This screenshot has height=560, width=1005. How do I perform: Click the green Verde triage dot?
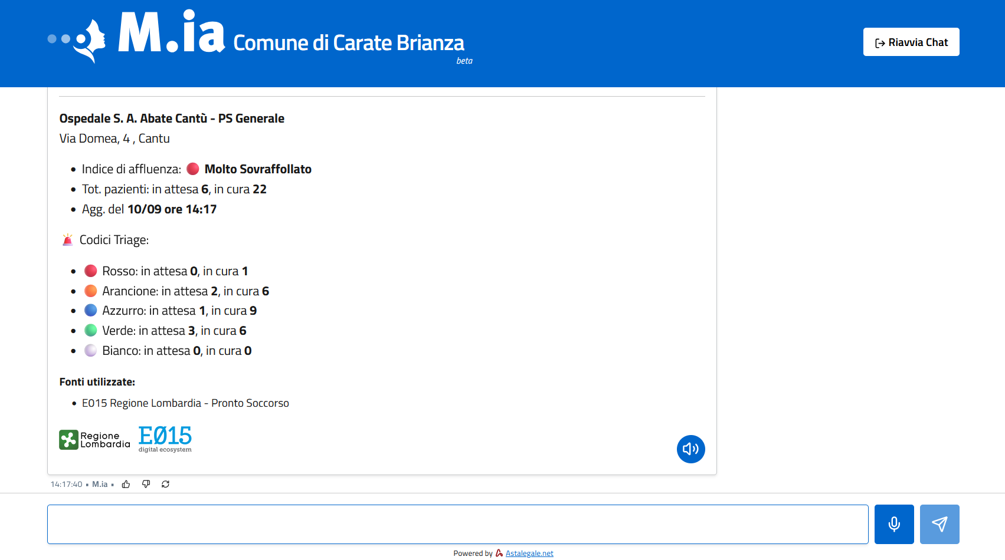(x=90, y=330)
